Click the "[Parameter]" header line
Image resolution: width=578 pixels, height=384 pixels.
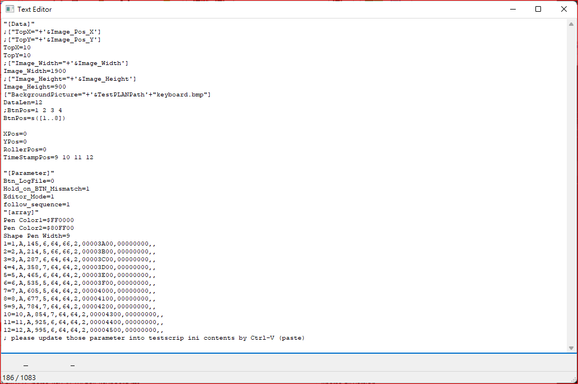(29, 173)
